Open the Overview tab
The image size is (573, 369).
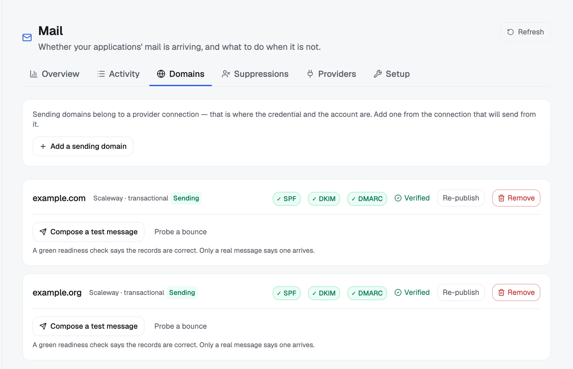pyautogui.click(x=54, y=74)
